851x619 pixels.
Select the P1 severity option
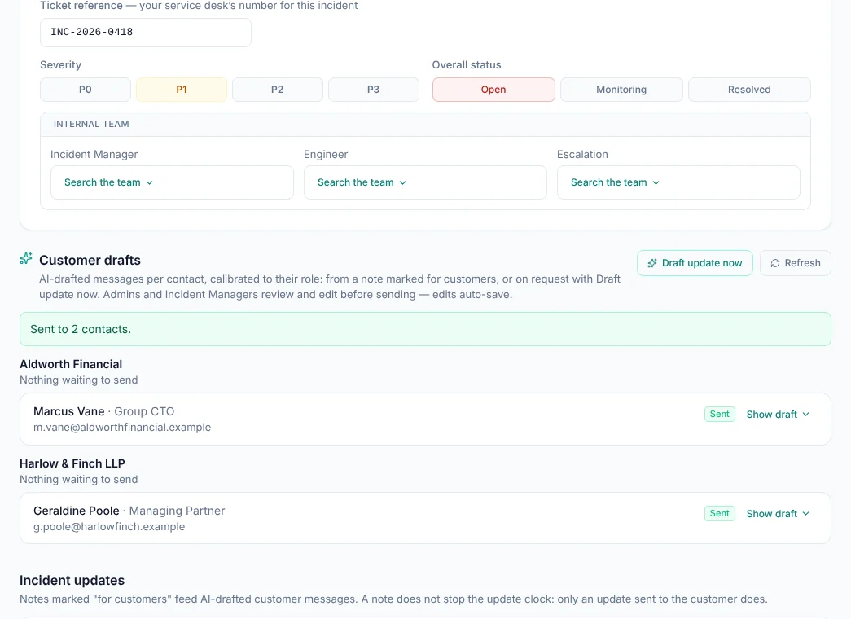[x=182, y=90]
